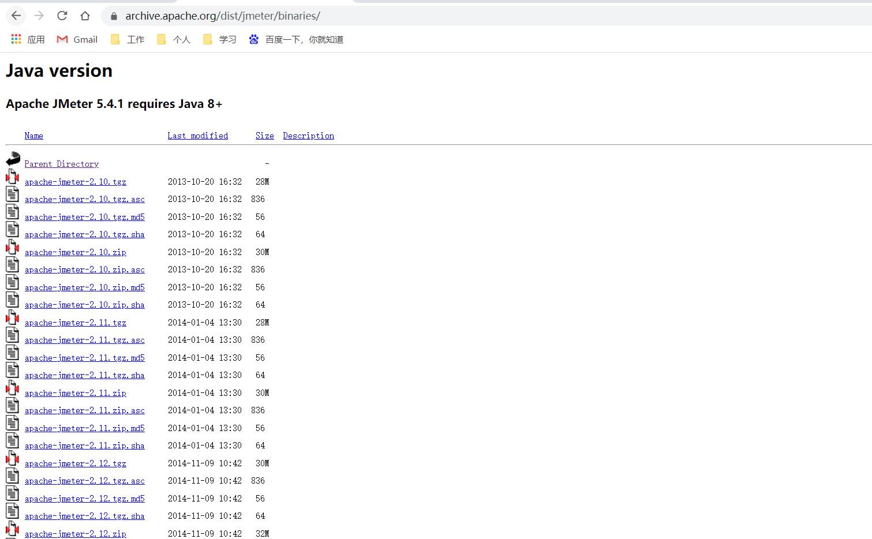Open the 应用 apps shortcut

coord(28,39)
